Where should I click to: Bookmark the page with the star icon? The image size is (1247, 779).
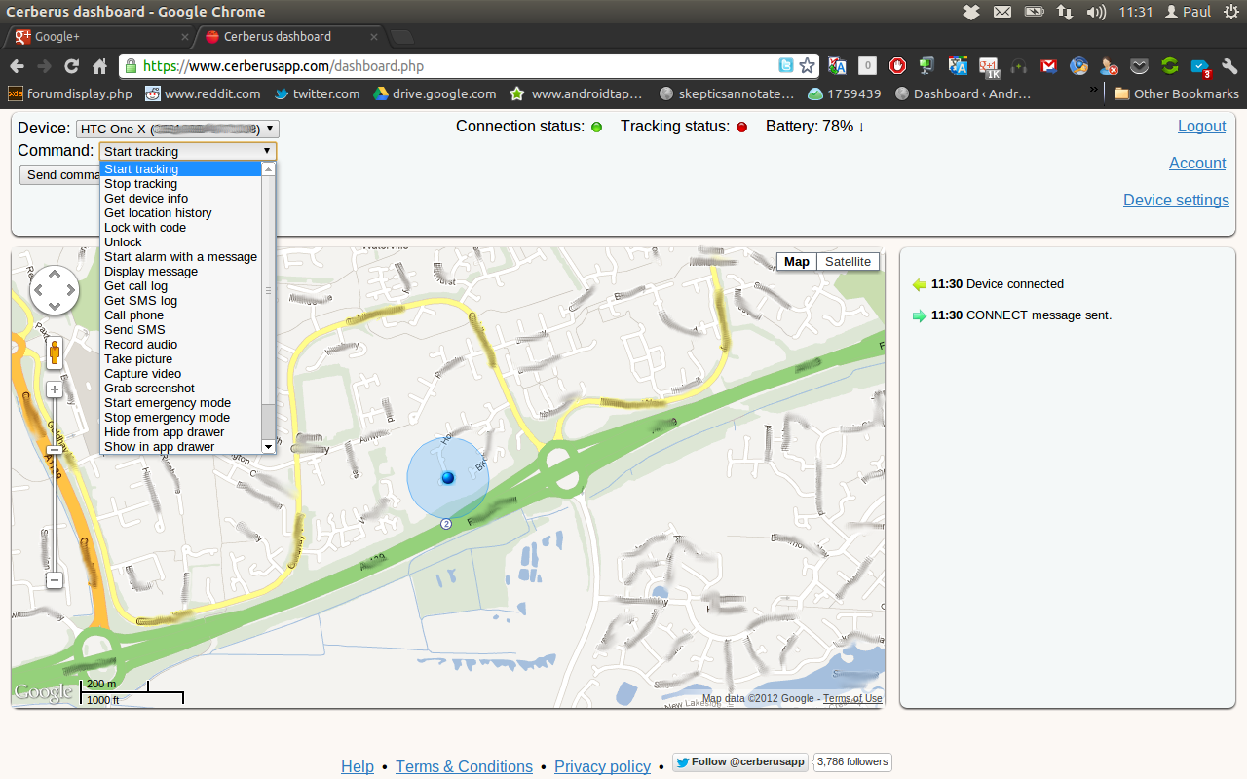click(x=807, y=66)
